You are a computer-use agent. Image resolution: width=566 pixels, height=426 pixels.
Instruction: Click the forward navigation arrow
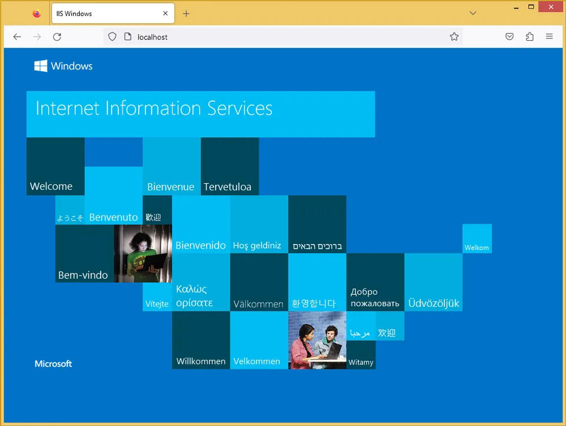pos(37,37)
